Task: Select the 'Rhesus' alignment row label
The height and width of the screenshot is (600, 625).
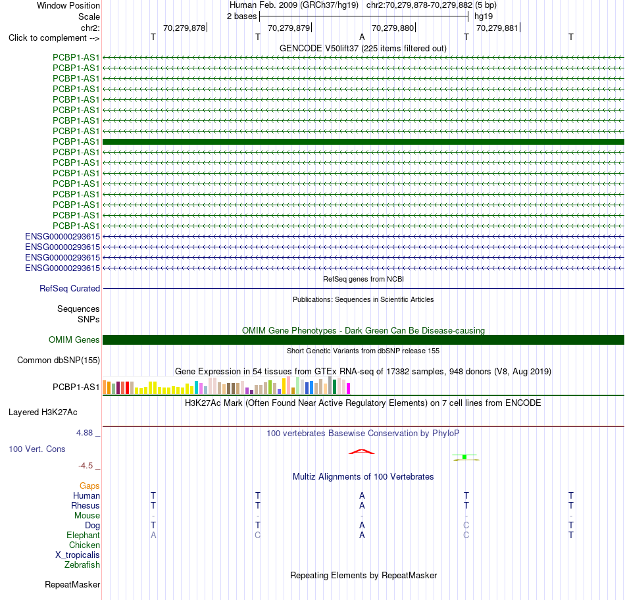Action: coord(86,505)
